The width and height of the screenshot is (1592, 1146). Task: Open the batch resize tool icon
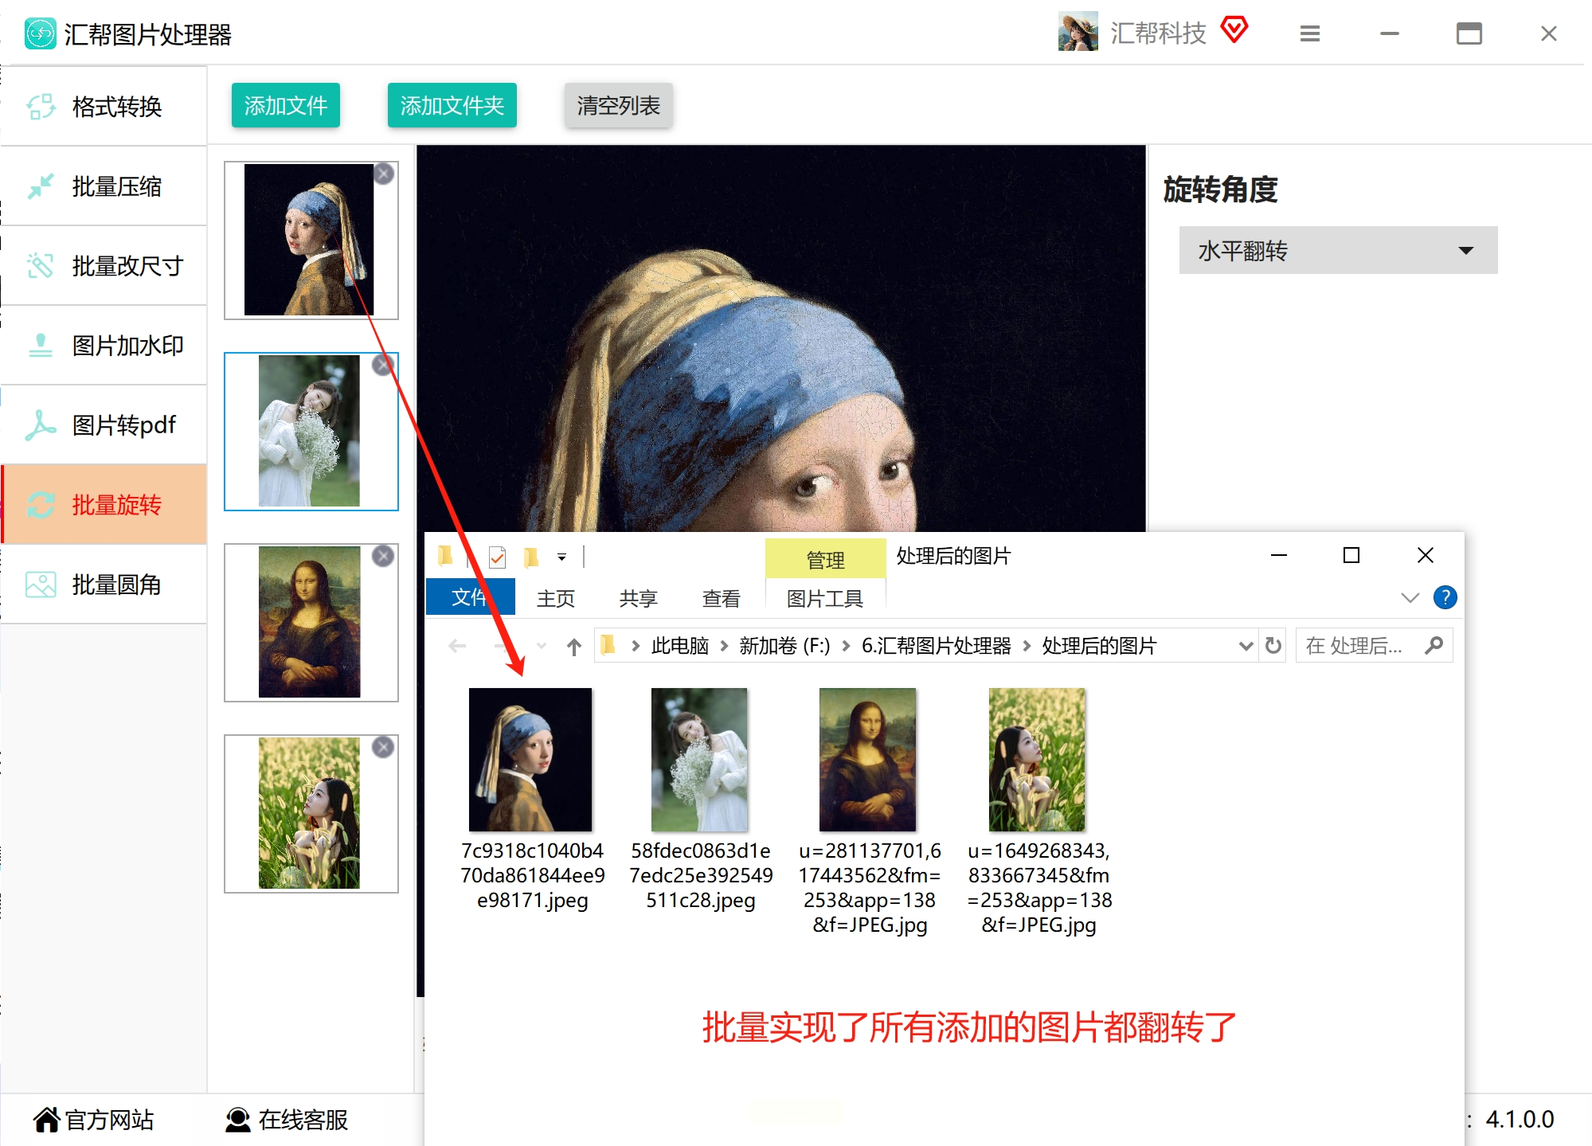pos(41,266)
